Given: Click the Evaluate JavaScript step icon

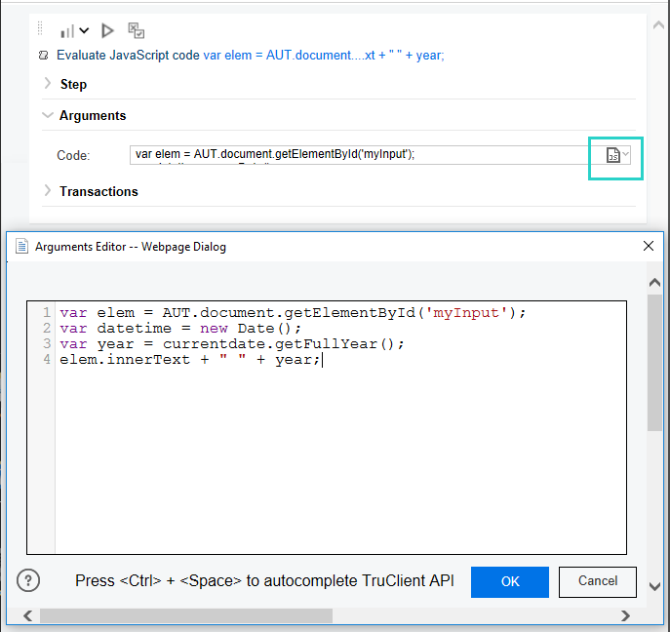Looking at the screenshot, I should coord(44,56).
